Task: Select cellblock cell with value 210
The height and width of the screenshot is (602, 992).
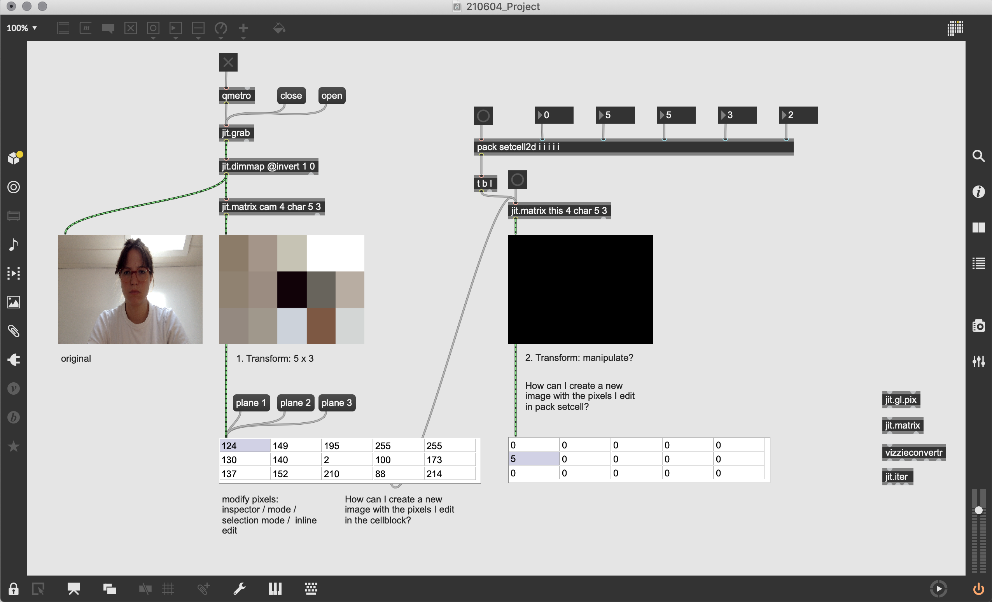Action: click(346, 474)
